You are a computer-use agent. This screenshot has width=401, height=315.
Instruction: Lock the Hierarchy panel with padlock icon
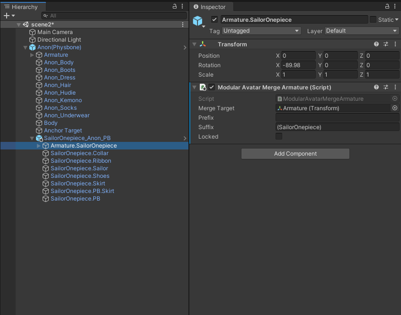click(175, 7)
